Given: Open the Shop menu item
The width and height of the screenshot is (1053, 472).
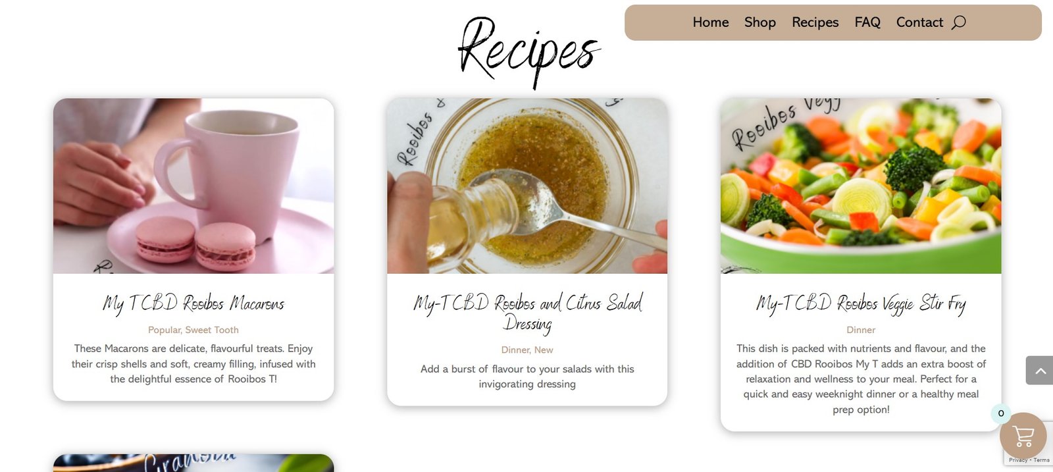Looking at the screenshot, I should pos(759,22).
